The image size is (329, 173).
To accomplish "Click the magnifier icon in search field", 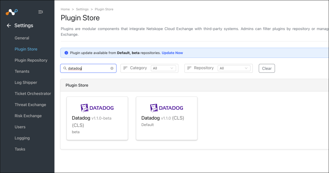I will [65, 68].
